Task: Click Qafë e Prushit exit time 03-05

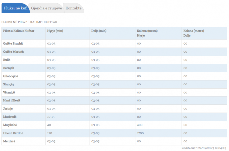Action: pos(95,44)
